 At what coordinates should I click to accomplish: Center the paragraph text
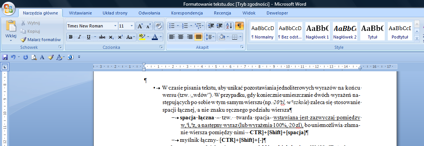click(181, 37)
